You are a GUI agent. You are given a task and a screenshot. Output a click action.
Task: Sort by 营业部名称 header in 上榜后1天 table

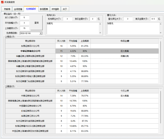pyautogui.click(x=30, y=41)
